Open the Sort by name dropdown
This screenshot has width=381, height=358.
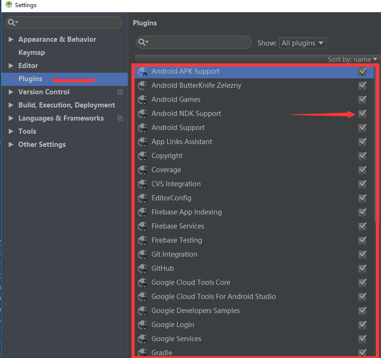tap(352, 59)
